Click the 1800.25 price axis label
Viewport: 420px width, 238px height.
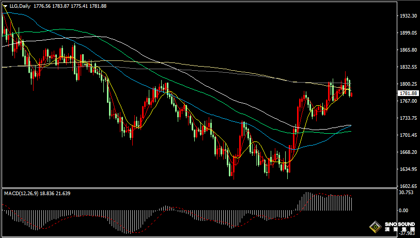point(409,84)
